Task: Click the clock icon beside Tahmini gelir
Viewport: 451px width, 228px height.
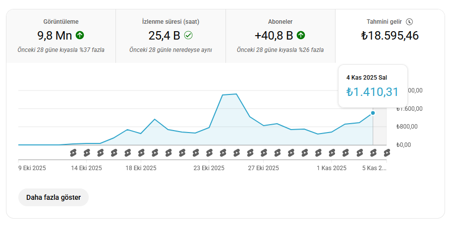Action: tap(409, 22)
